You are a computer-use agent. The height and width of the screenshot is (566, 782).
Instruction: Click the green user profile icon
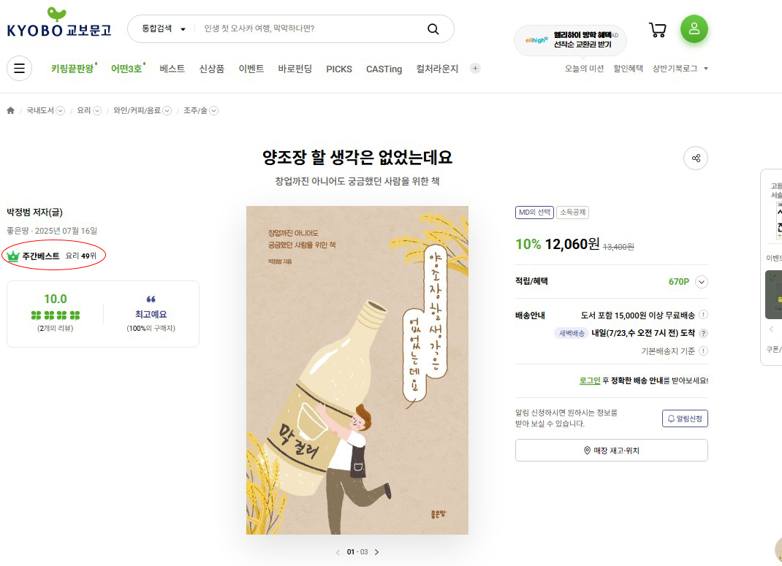point(694,28)
